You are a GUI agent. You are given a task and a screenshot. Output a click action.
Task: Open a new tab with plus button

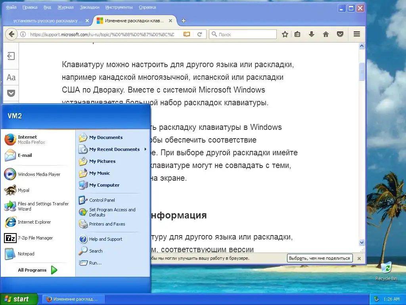[184, 21]
